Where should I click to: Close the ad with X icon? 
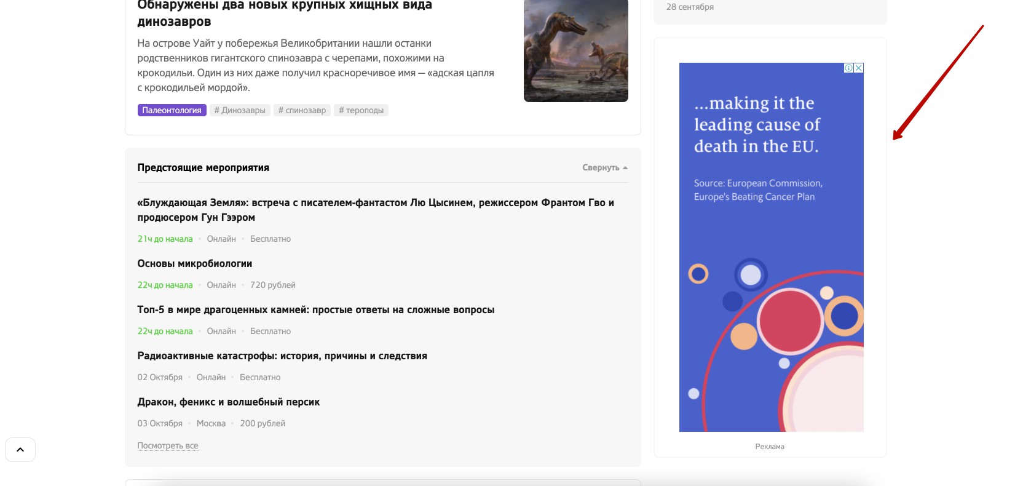859,68
